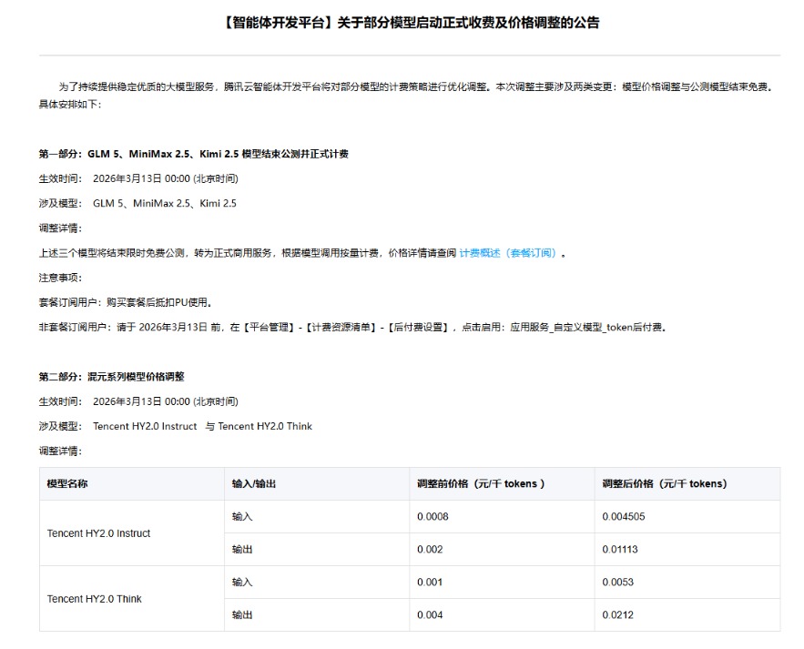
Task: Select the 模型名称 column header
Action: (67, 484)
